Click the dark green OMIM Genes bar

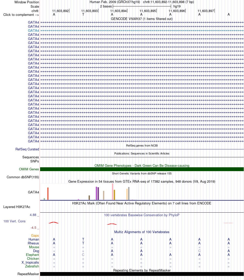coord(142,169)
